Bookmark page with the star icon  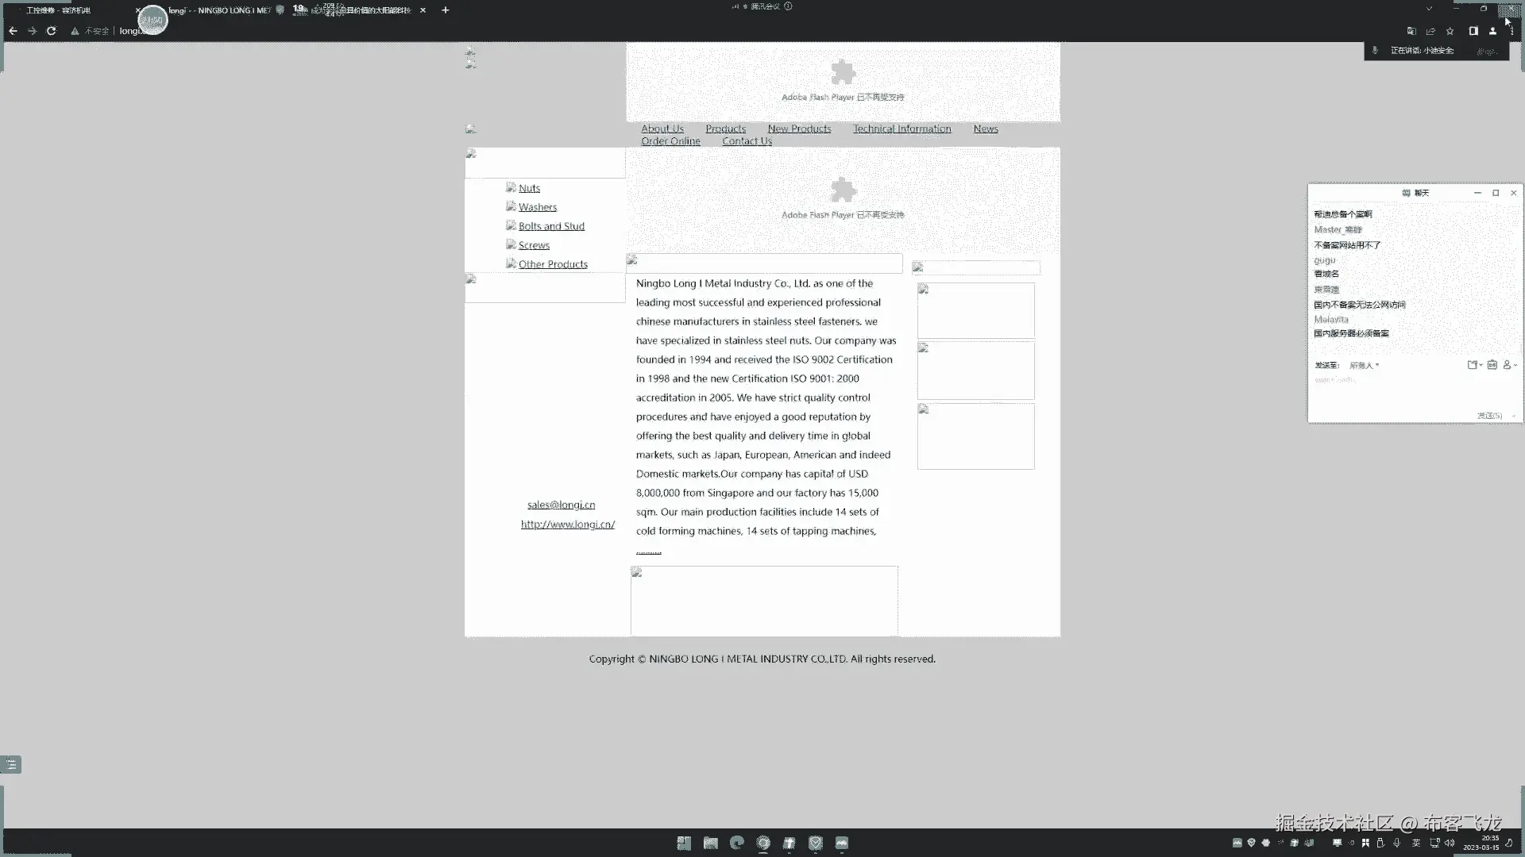click(1450, 31)
